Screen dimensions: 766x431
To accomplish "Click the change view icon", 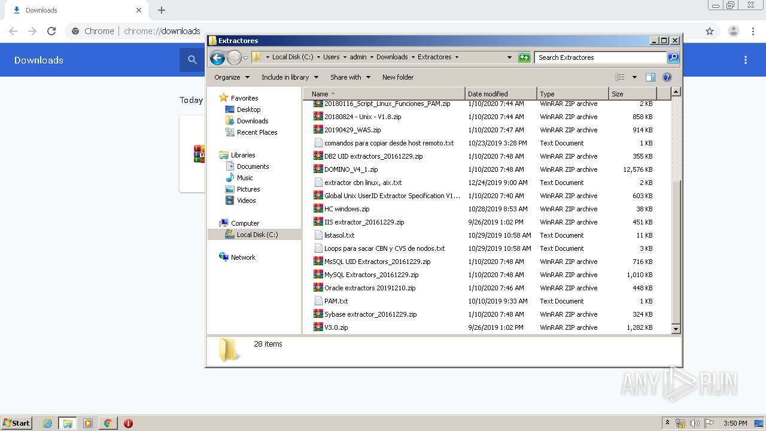I will [x=620, y=77].
